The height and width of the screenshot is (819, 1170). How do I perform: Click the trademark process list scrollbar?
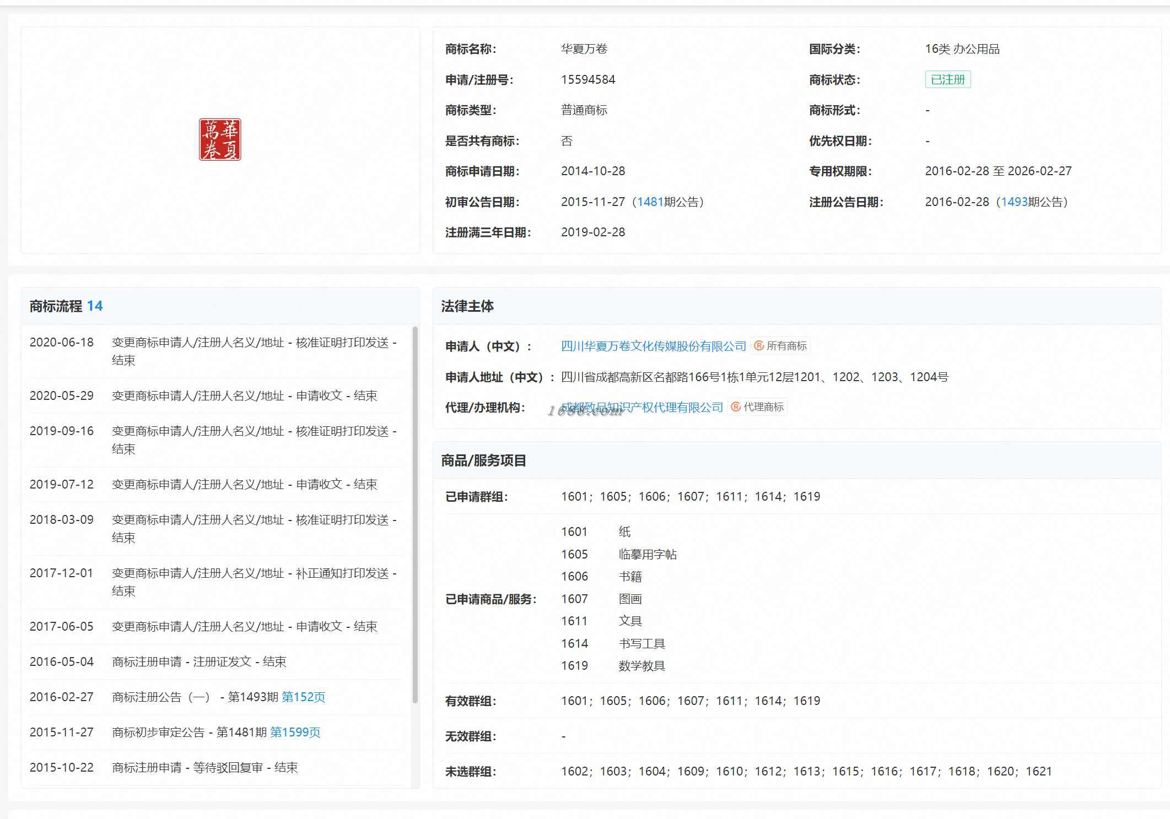tap(415, 515)
